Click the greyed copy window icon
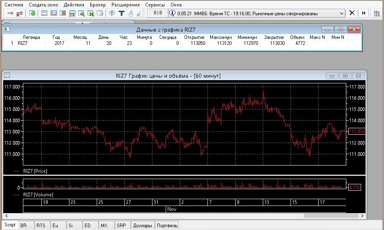The height and width of the screenshot is (230, 384). (100, 14)
